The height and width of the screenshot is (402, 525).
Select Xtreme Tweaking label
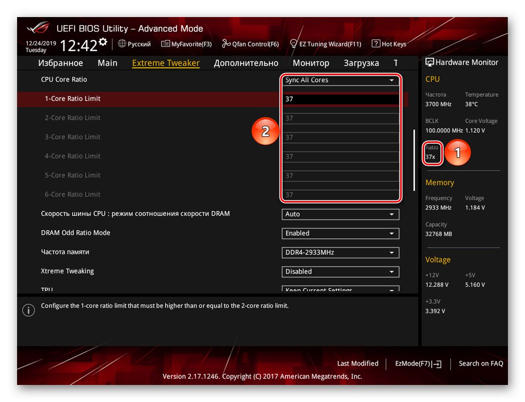point(67,271)
